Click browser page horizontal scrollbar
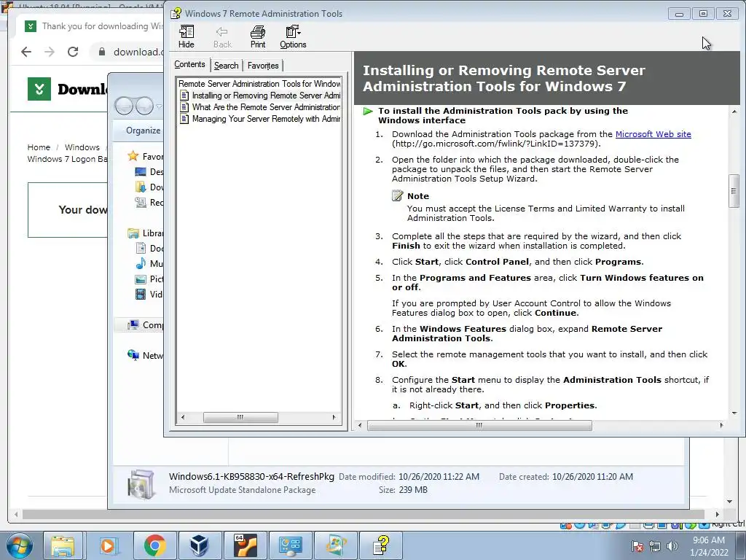746x560 pixels. click(364, 514)
